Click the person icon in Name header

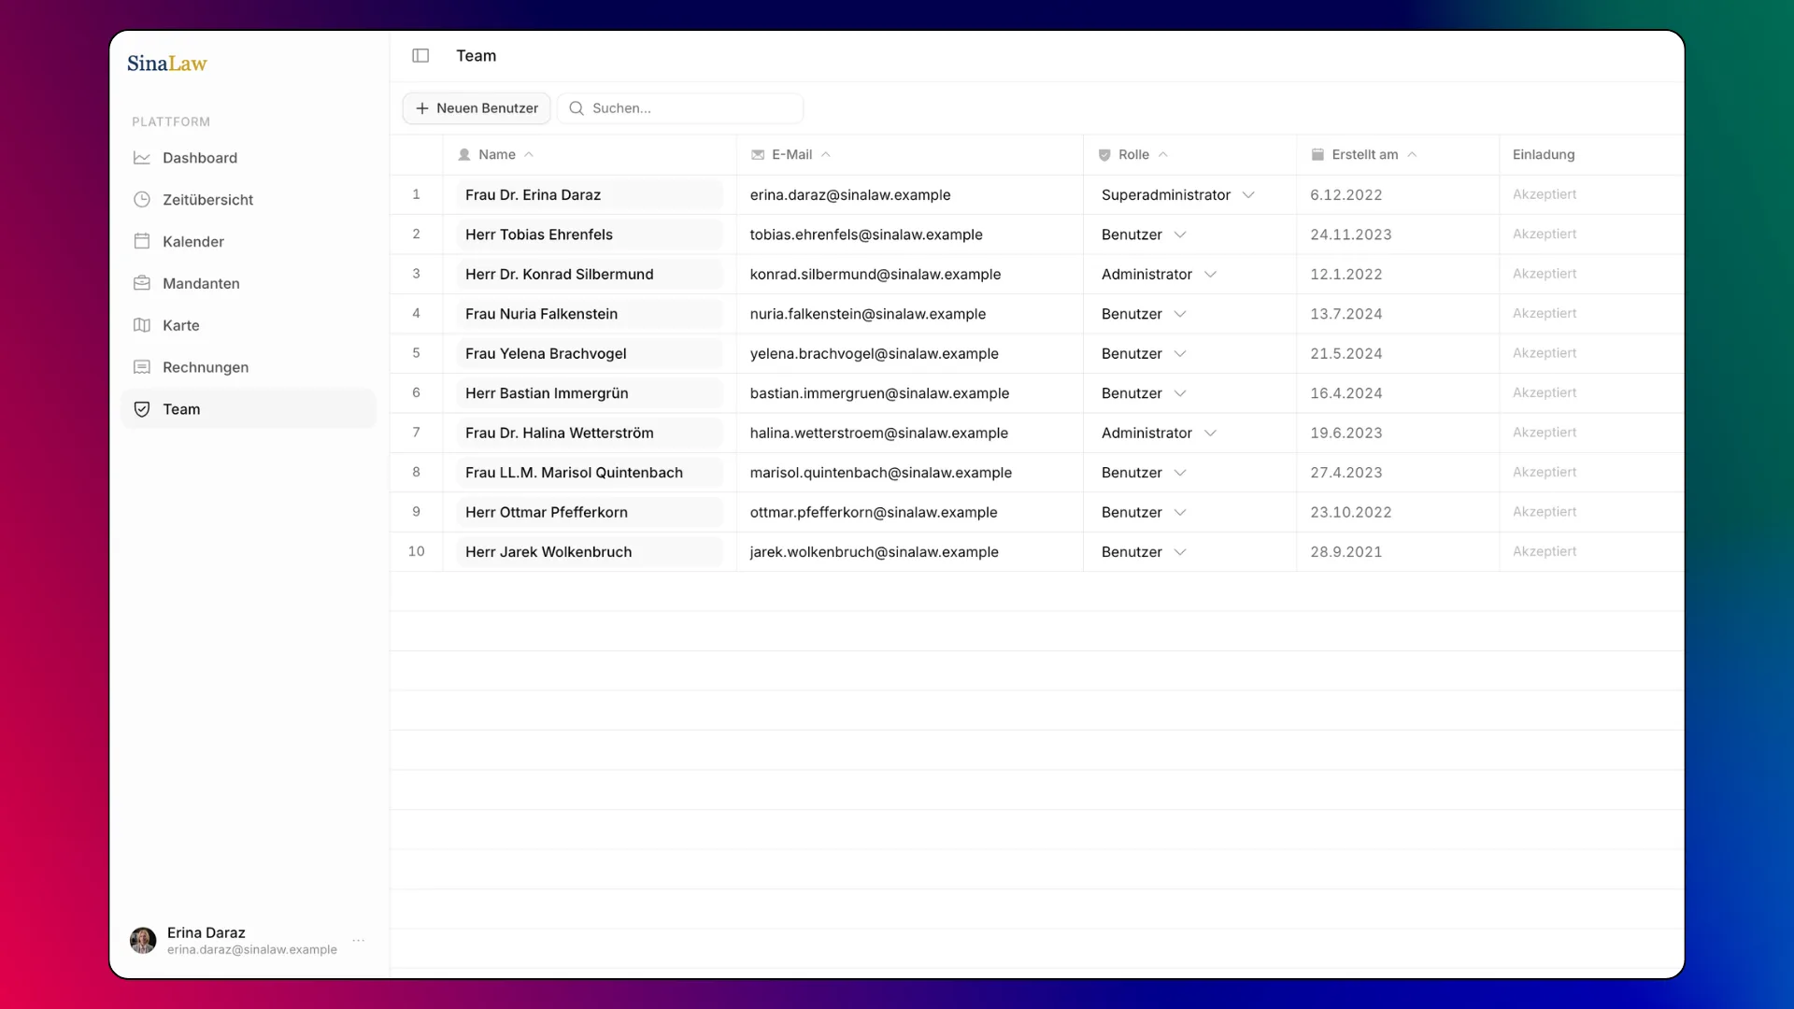point(464,155)
